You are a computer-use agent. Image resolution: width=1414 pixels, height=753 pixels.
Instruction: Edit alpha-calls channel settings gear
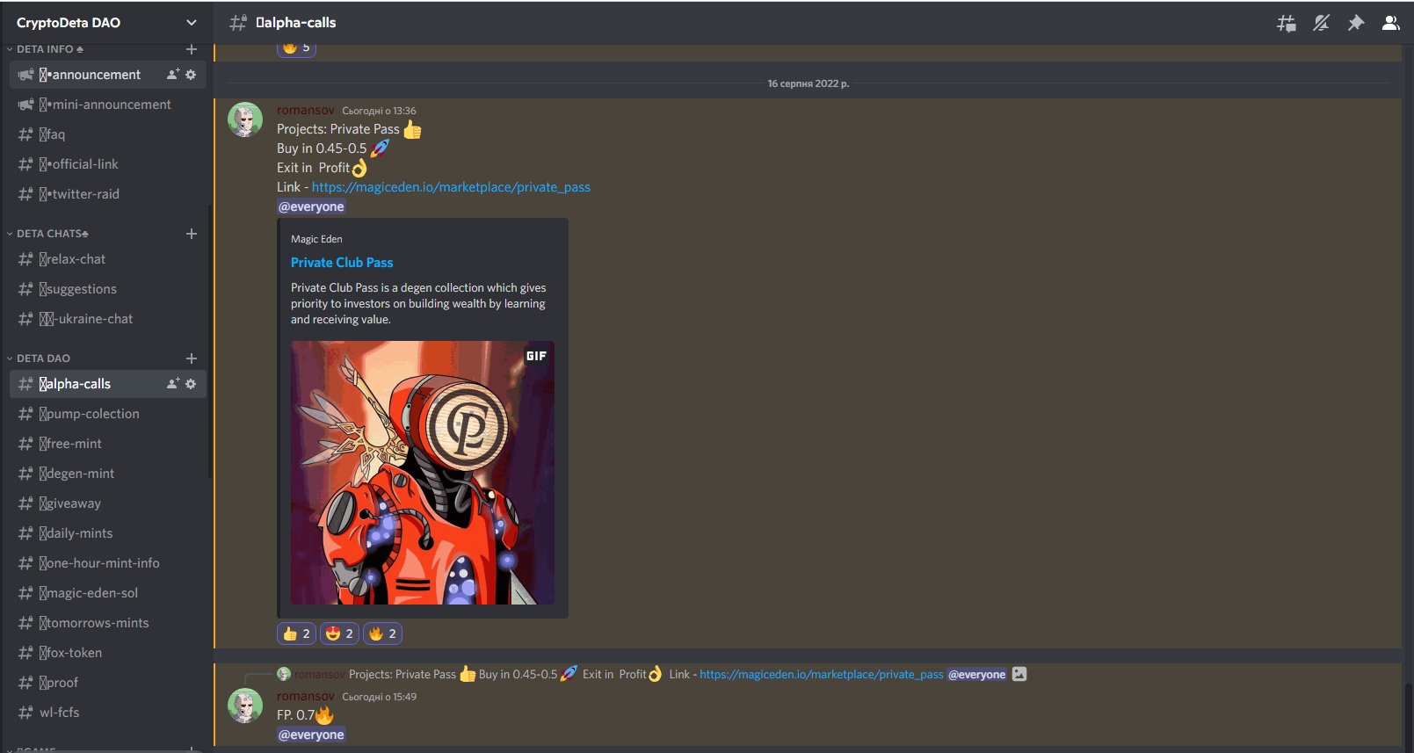[191, 384]
